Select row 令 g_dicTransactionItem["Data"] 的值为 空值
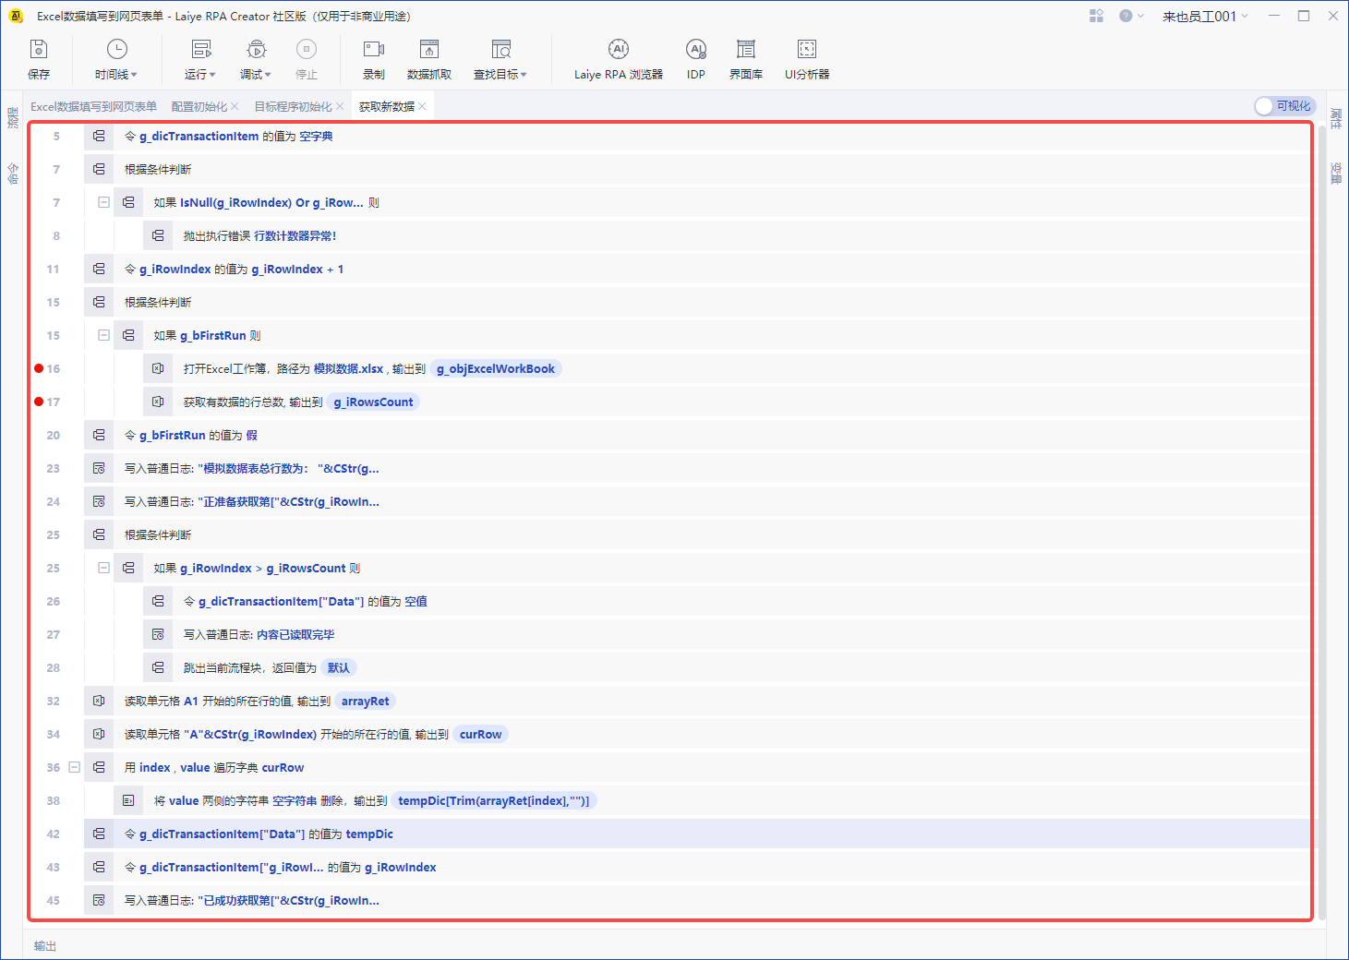 (x=727, y=601)
